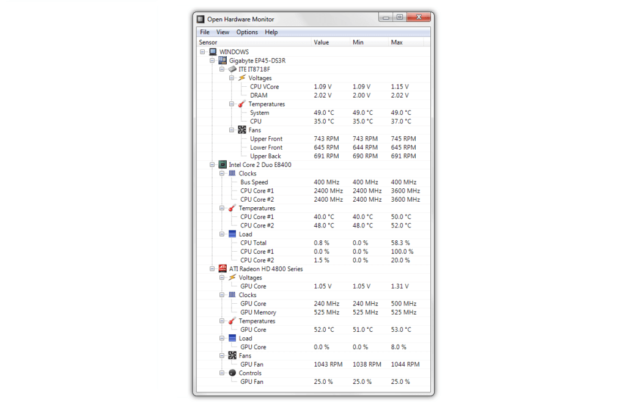Click the Temperatures icon under ATI Radeon
626x415 pixels.
tap(232, 321)
